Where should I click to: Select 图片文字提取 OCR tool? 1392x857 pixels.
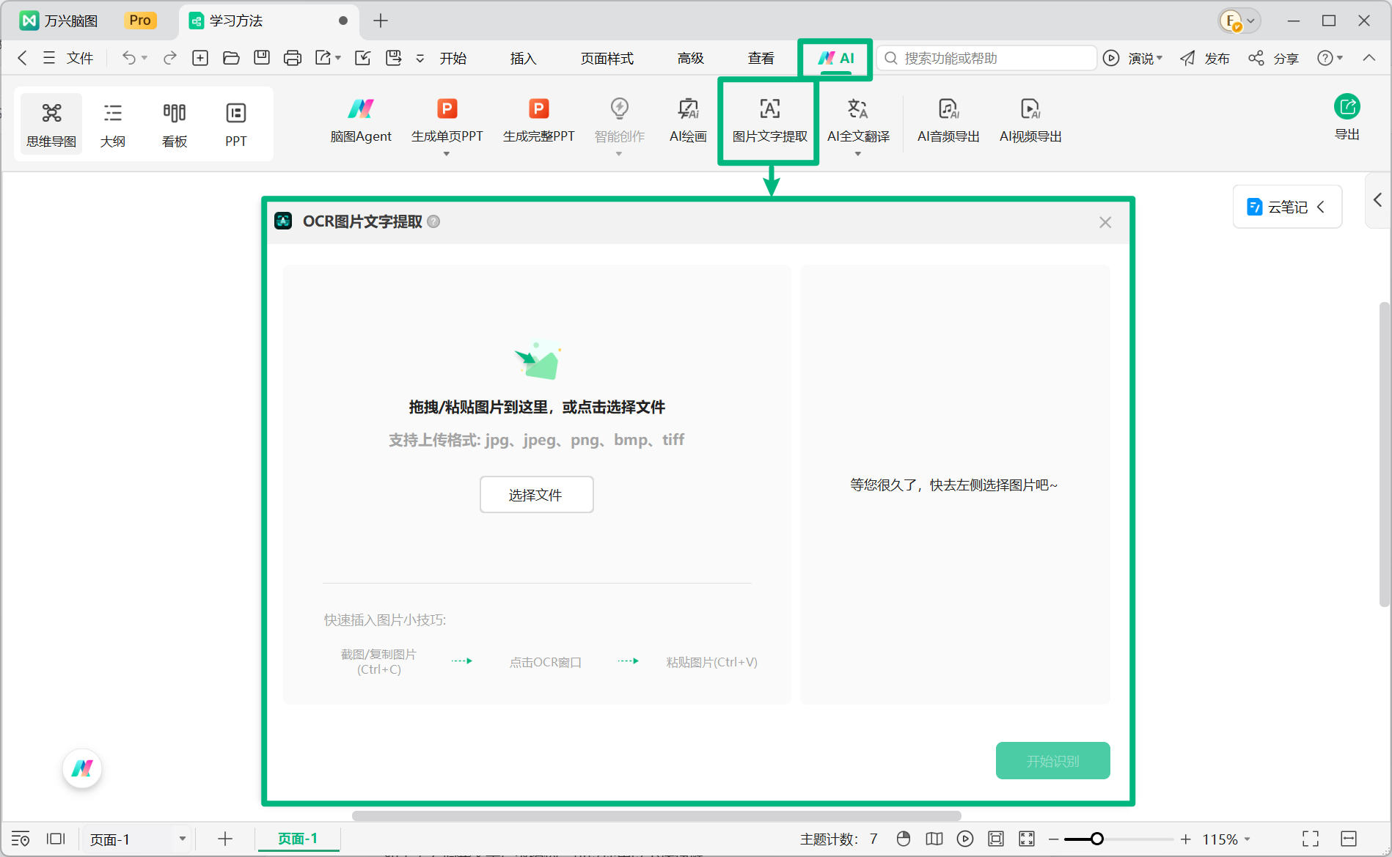[x=769, y=121]
